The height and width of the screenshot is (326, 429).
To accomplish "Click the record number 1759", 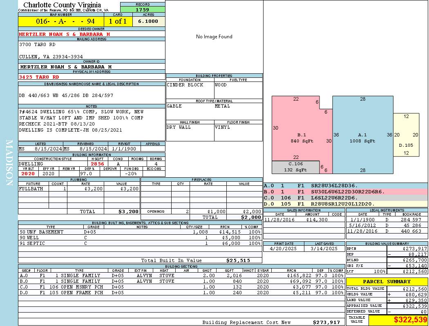I will (x=143, y=9).
